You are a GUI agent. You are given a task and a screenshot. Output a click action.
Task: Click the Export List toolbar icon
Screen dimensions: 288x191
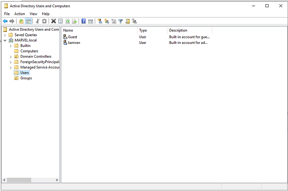tap(74, 21)
